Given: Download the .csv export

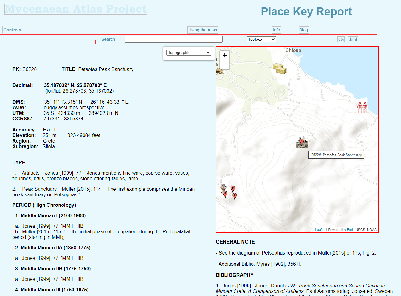Looking at the screenshot, I should coord(341,39).
